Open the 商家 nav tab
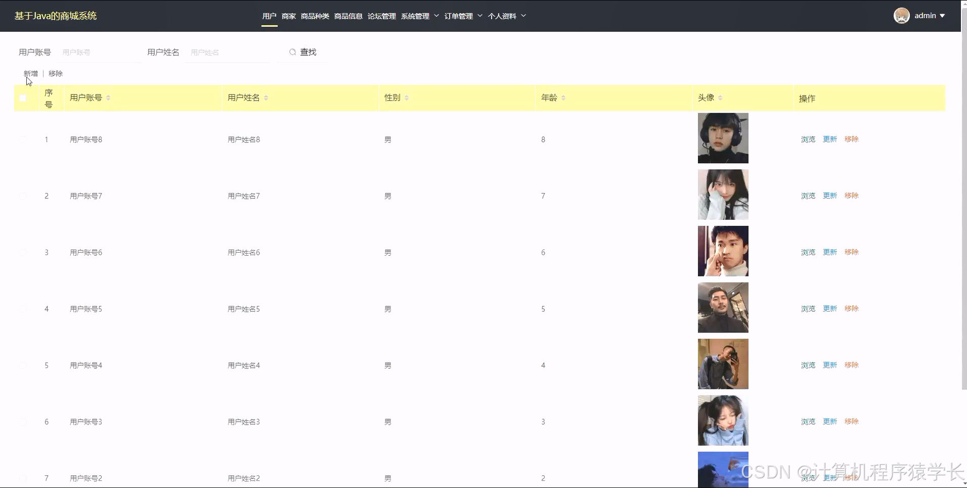Viewport: 967px width, 488px height. 289,16
